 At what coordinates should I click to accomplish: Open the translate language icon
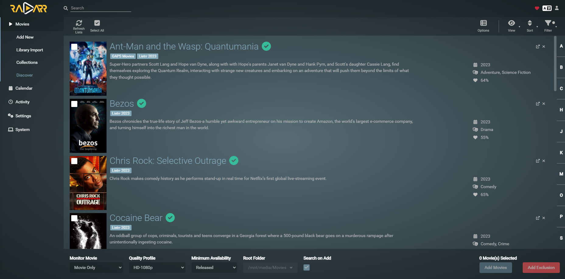point(547,8)
